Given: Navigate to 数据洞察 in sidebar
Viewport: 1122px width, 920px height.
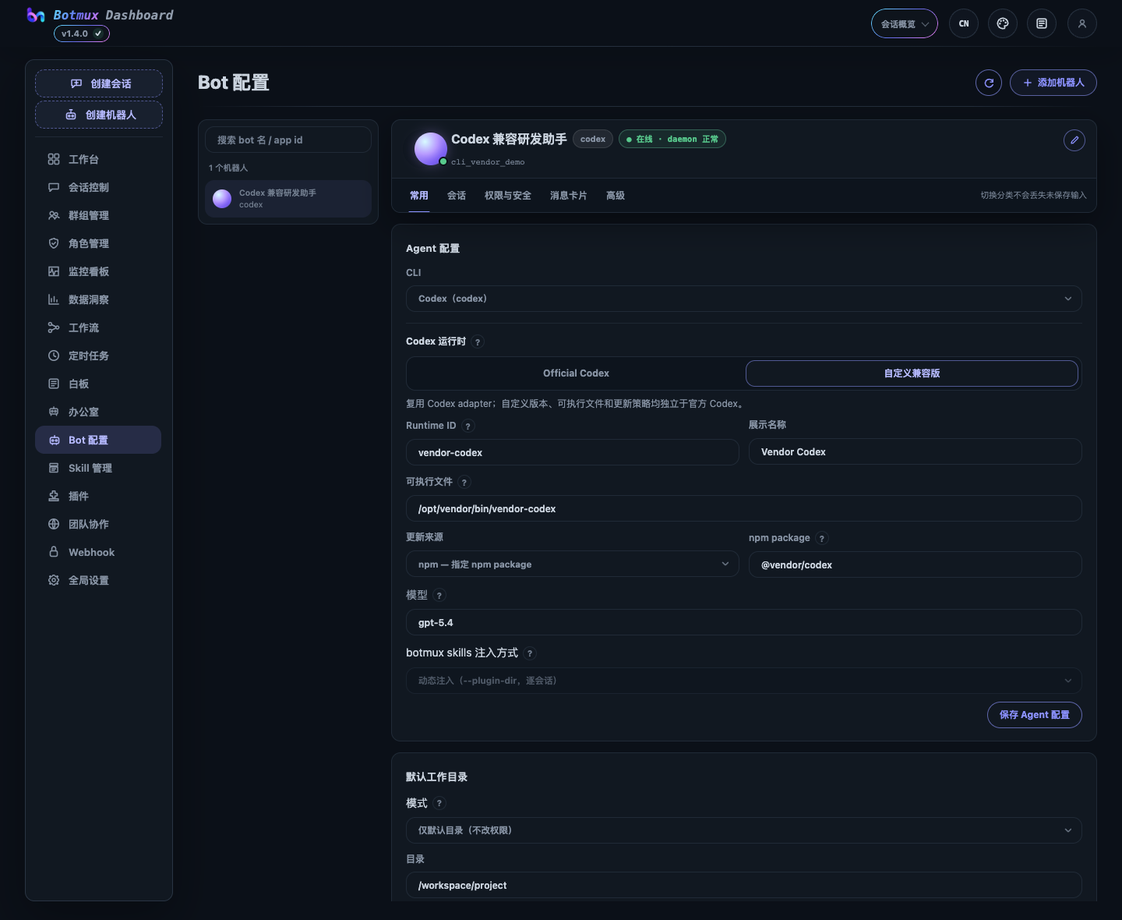Looking at the screenshot, I should (x=98, y=299).
